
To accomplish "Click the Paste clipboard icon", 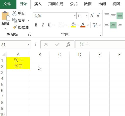I will 6,16.
